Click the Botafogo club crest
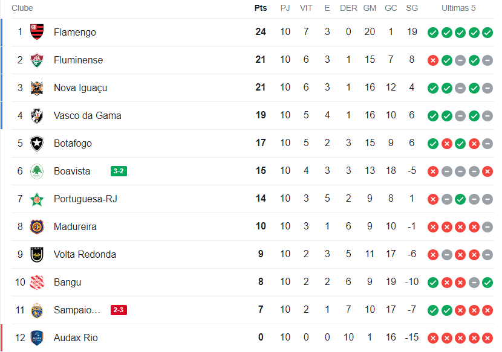Viewport: 502px width, 352px height. [37, 143]
